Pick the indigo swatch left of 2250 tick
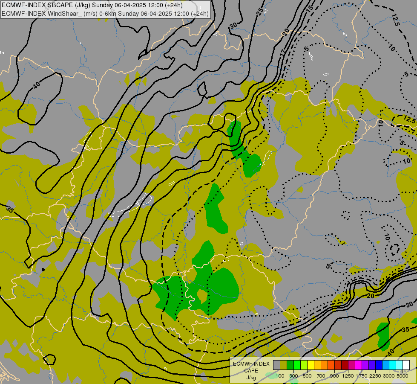 coord(372,365)
